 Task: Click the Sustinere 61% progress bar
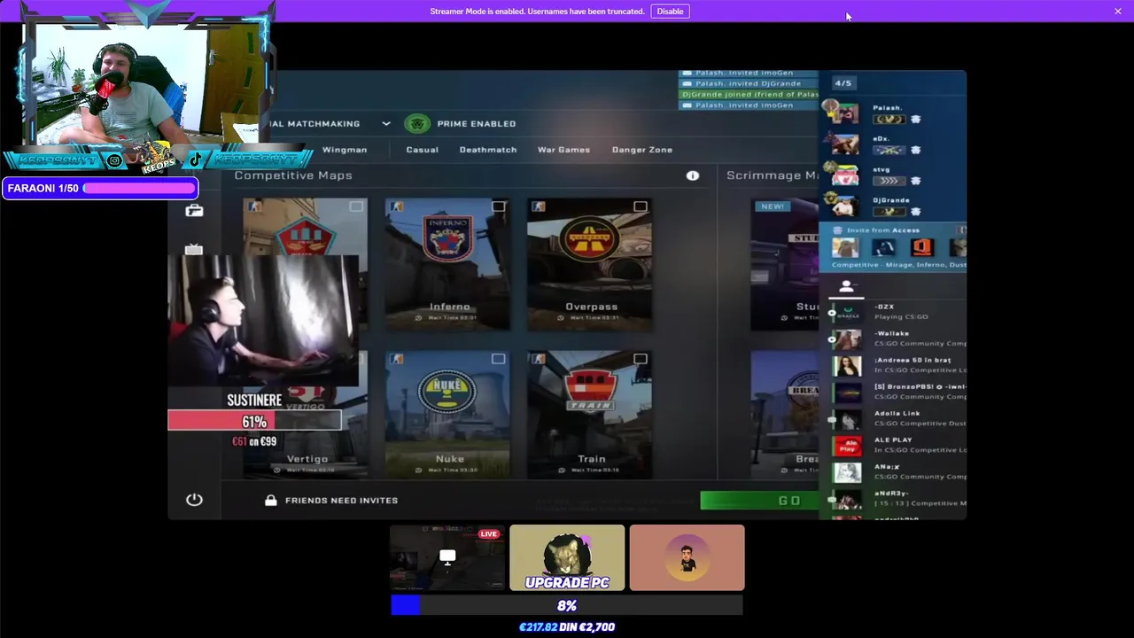255,422
